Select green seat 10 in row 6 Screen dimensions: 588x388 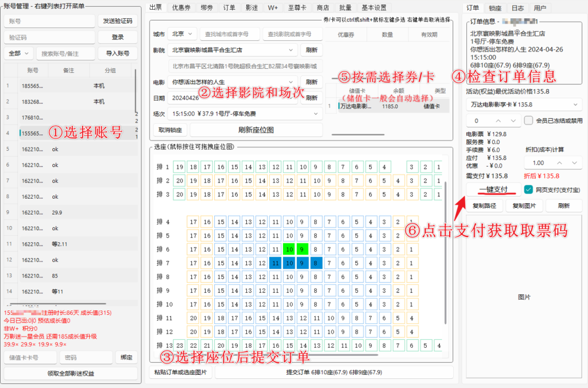tap(290, 249)
